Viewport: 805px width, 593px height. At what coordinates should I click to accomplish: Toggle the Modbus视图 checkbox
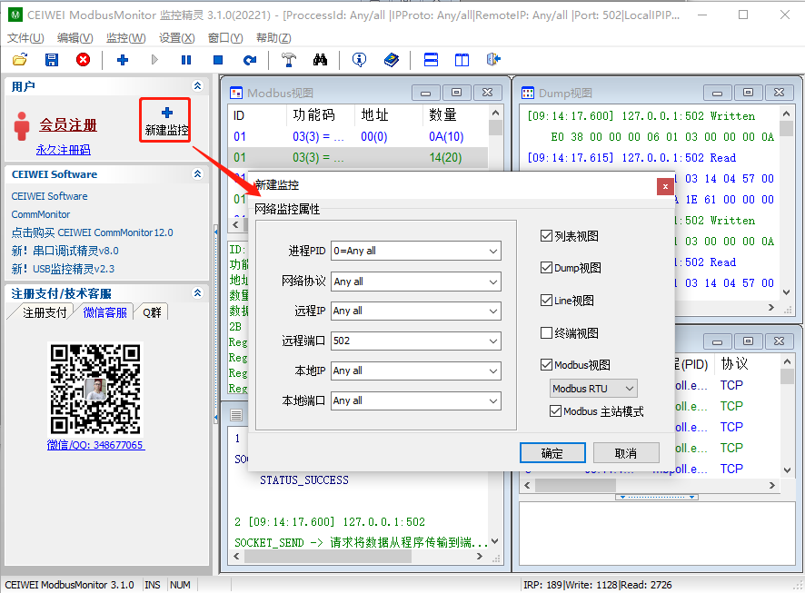(546, 365)
